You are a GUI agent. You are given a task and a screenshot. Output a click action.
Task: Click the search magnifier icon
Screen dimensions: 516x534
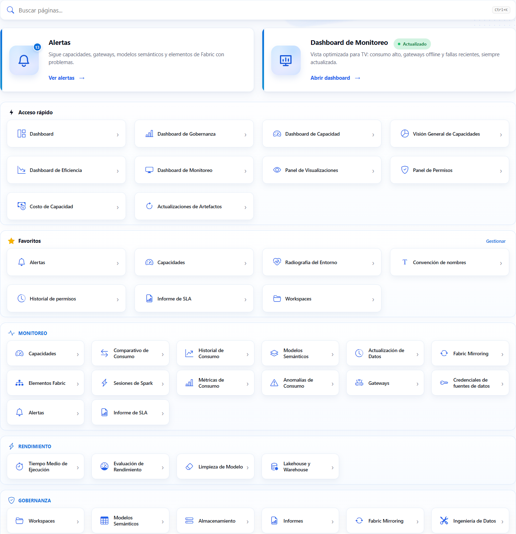point(11,10)
